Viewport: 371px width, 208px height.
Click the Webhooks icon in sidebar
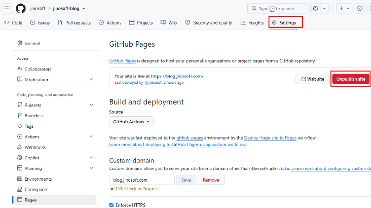tap(19, 147)
